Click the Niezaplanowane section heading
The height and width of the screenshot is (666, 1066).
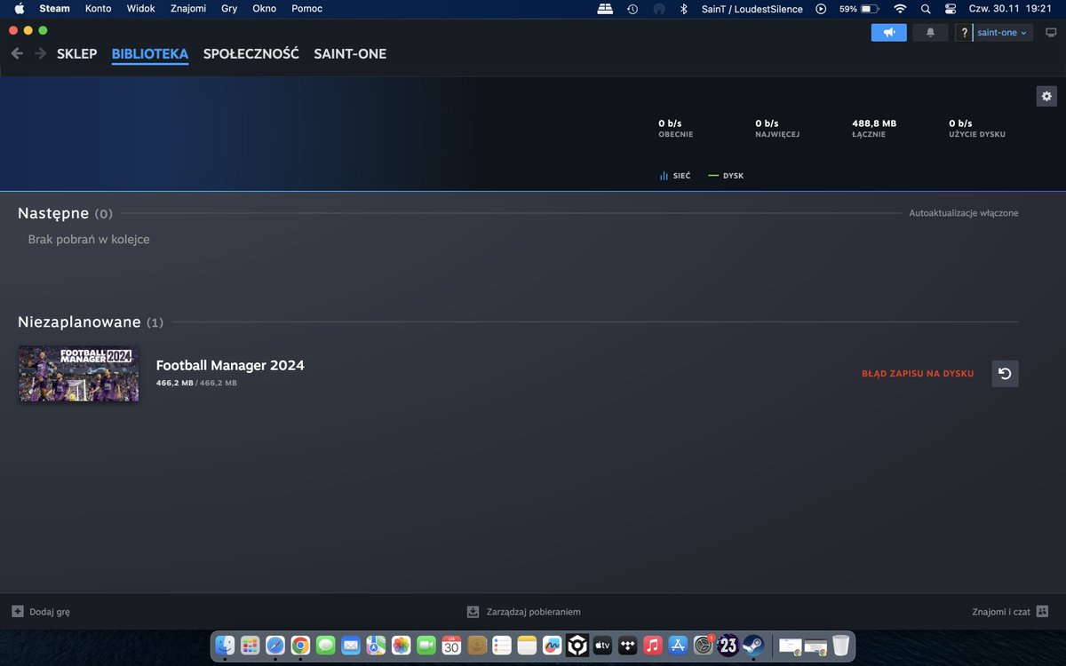tap(79, 321)
